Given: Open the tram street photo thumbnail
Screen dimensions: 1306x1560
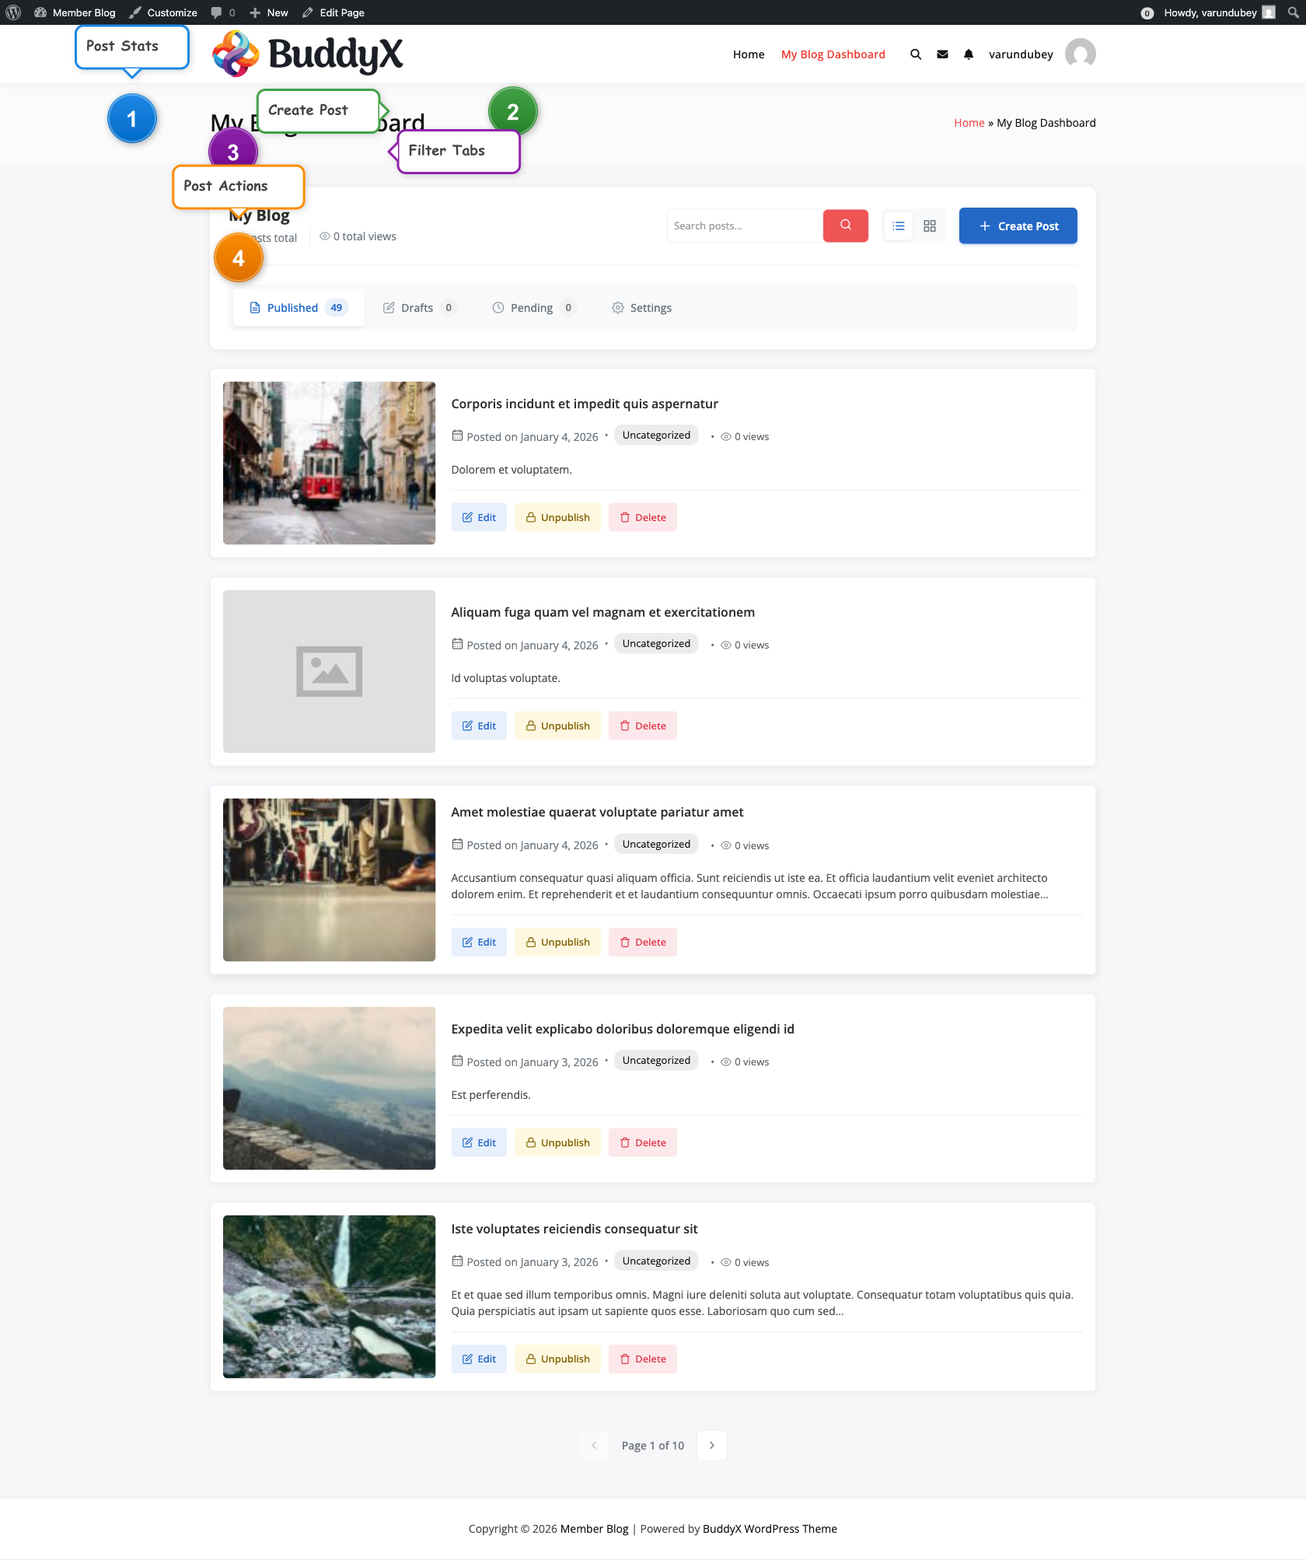Looking at the screenshot, I should point(329,463).
